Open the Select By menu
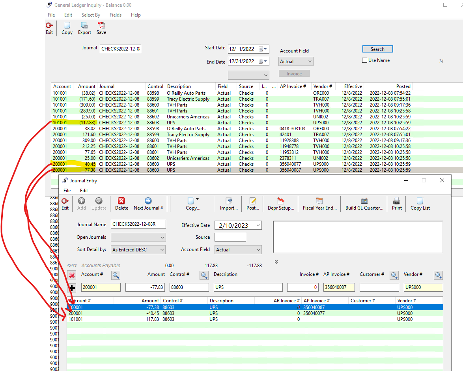Image resolution: width=463 pixels, height=371 pixels. click(91, 15)
